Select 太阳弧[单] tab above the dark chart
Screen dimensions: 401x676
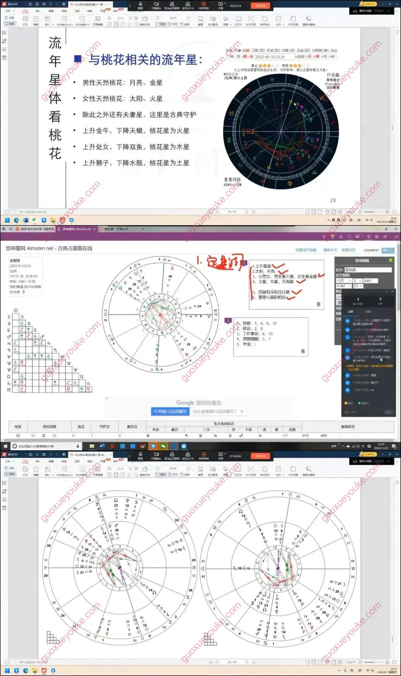(320, 51)
